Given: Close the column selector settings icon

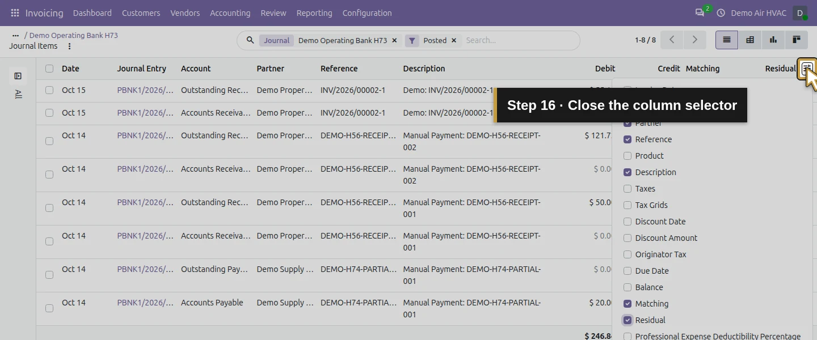Looking at the screenshot, I should [x=807, y=69].
